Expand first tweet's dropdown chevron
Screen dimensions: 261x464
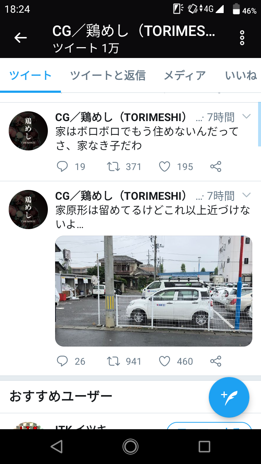click(x=246, y=116)
